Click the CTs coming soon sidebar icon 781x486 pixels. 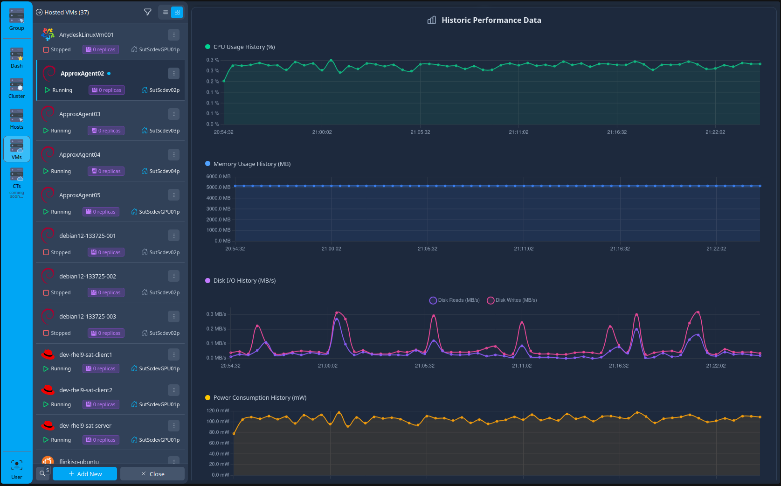click(16, 177)
